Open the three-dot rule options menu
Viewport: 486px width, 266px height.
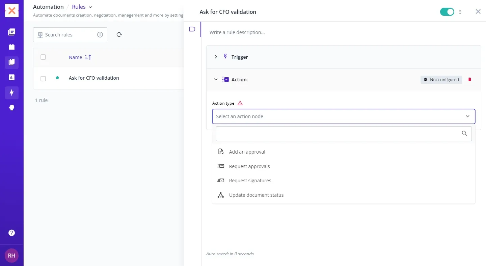(460, 12)
